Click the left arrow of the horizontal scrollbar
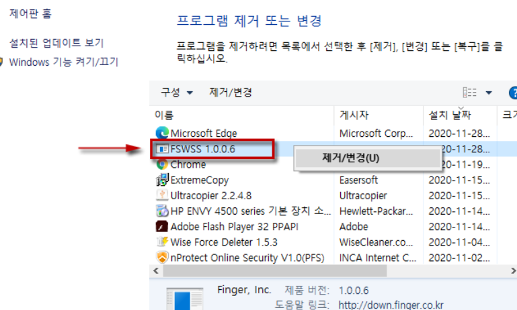Image resolution: width=517 pixels, height=310 pixels. [x=156, y=271]
